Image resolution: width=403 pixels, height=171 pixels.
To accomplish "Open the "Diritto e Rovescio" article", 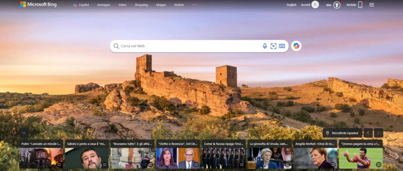I will click(x=178, y=154).
